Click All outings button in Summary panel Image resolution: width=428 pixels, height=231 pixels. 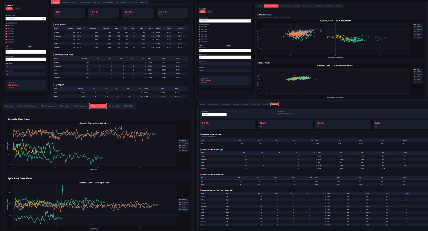7,46
